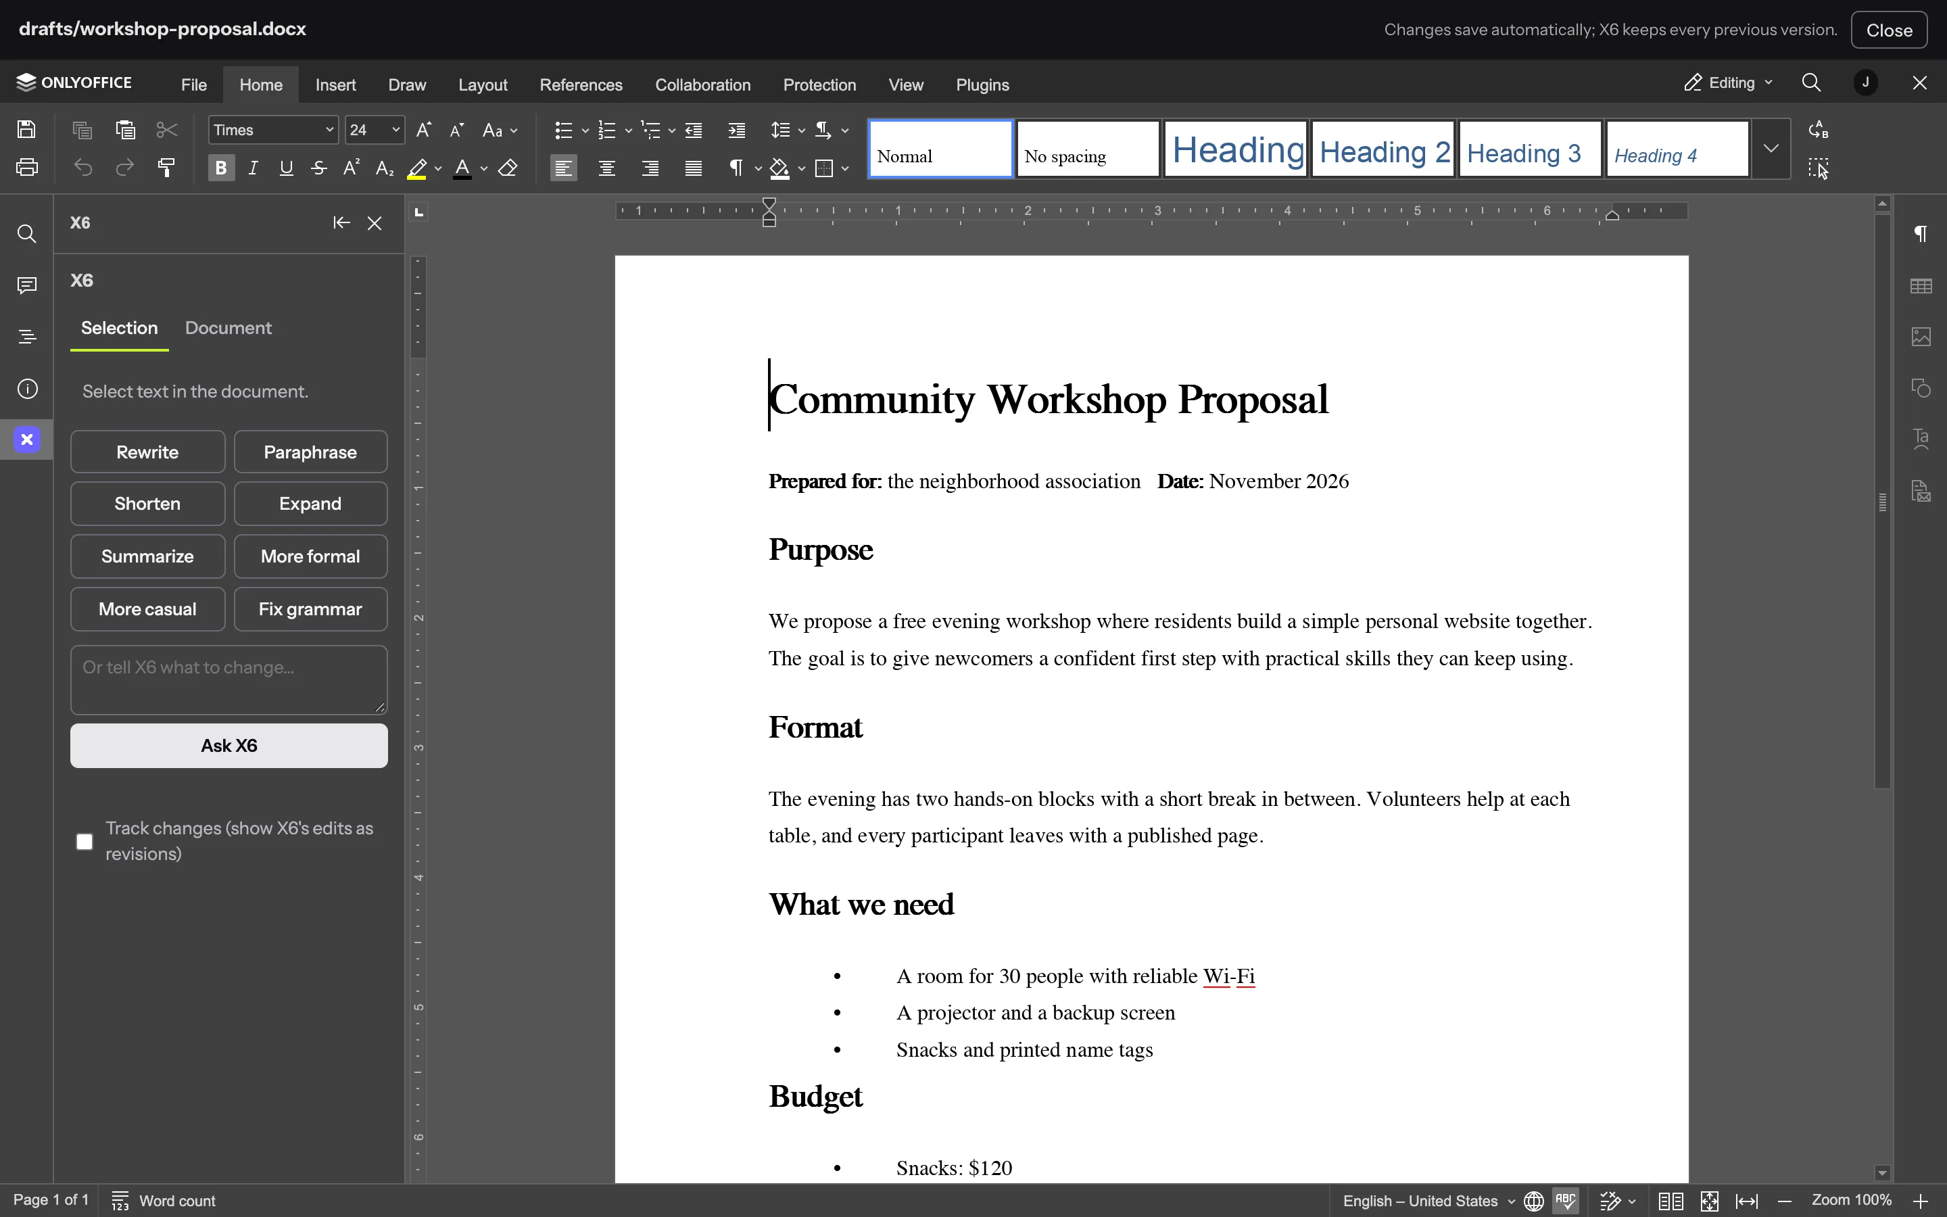Click the Shorten button

coord(147,504)
